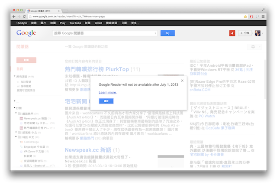Bookmark page with the star icon
Screen dimensions: 277x185
[245, 16]
